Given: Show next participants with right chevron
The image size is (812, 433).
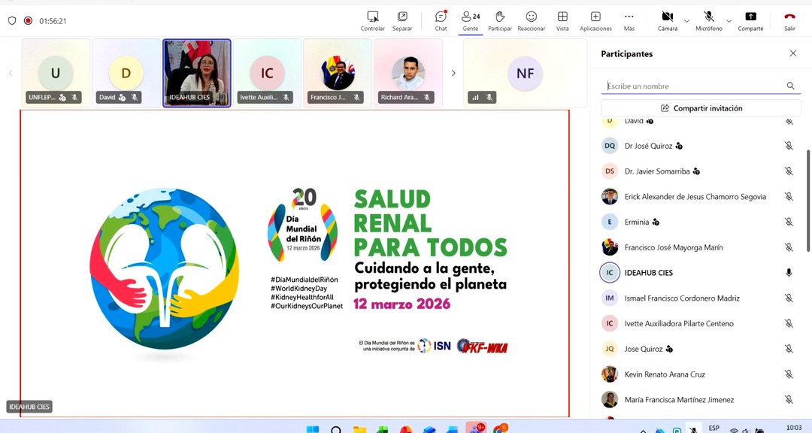Looking at the screenshot, I should (x=453, y=73).
